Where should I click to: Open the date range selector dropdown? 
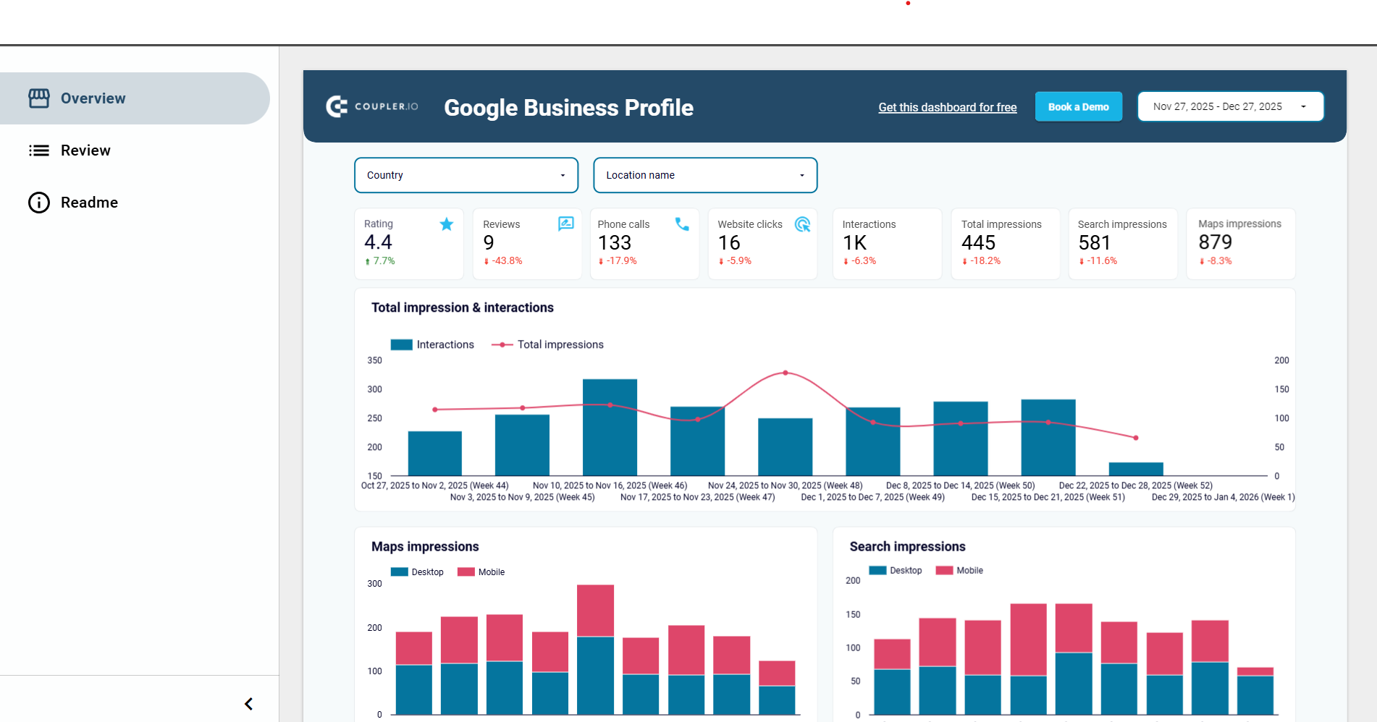1229,106
